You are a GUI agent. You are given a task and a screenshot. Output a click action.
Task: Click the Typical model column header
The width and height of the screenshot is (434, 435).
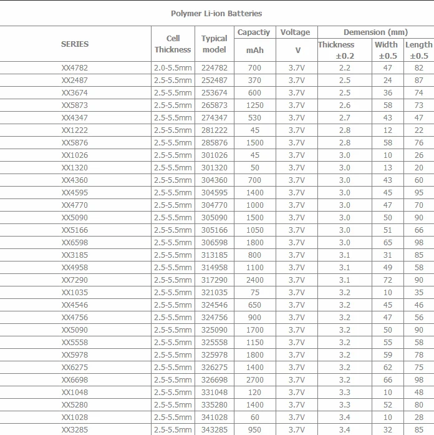coord(214,44)
